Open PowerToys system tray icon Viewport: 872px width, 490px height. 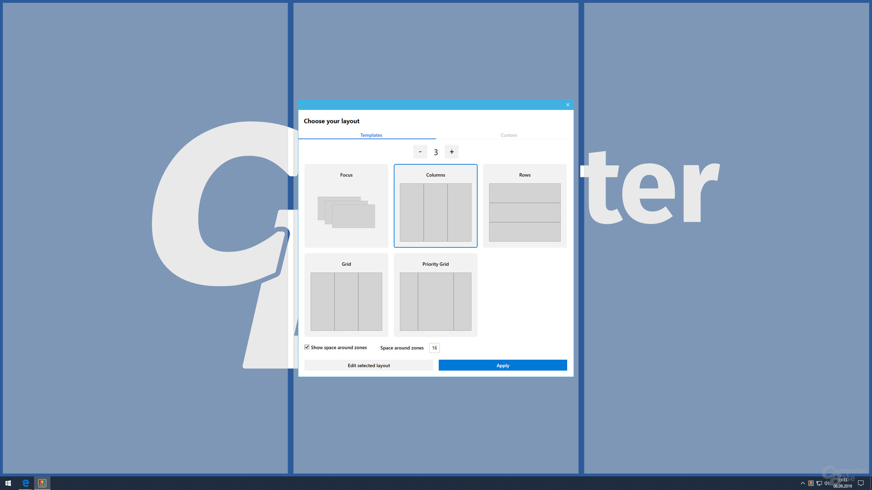pos(811,483)
